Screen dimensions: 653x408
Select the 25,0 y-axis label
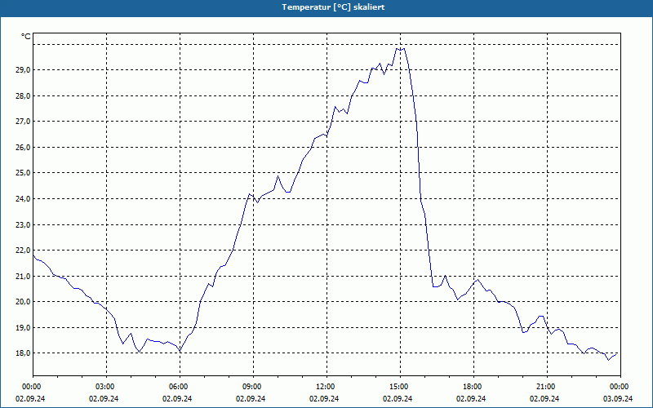(x=23, y=173)
